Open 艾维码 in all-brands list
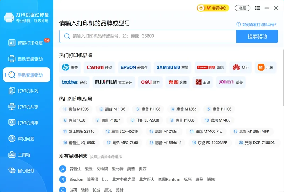 tap(102, 169)
